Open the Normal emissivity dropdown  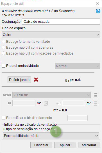(x=78, y=66)
